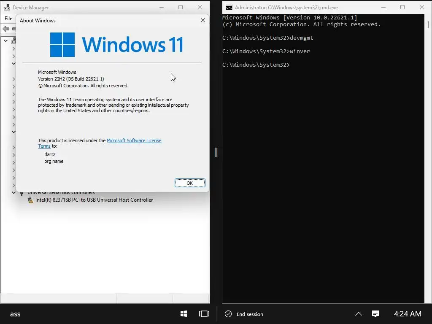Close the Device Manager window
Image resolution: width=432 pixels, height=324 pixels.
200,7
